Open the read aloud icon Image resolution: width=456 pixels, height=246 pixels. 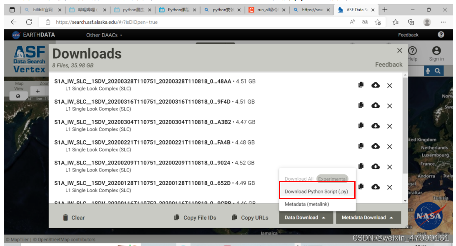352,22
